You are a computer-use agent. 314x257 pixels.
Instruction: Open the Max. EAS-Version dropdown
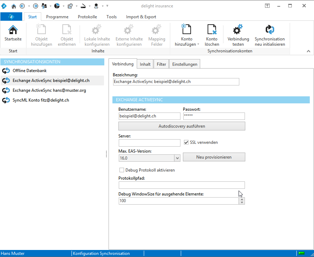[x=177, y=158]
